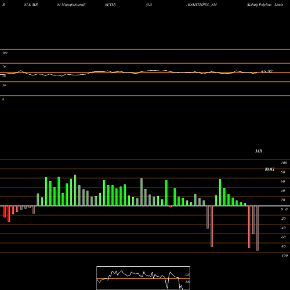290x290 pixels.
Task: Click the tallest green MR histogram bar
Action: click(x=75, y=190)
